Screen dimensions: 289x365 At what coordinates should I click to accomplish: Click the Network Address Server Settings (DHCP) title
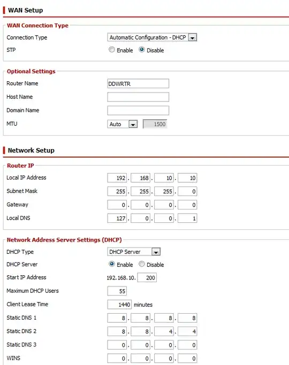(64, 240)
